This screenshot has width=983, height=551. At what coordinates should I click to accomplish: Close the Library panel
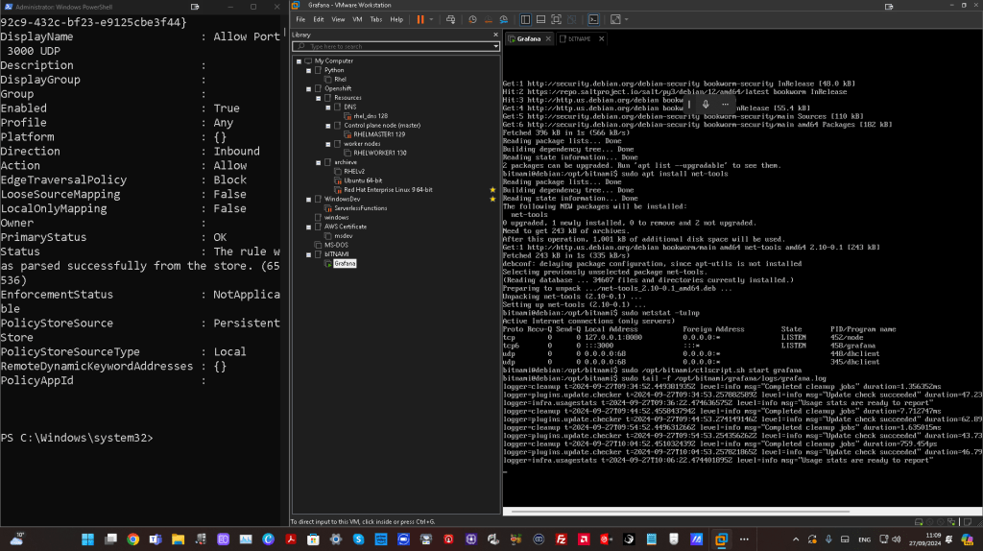pos(495,35)
